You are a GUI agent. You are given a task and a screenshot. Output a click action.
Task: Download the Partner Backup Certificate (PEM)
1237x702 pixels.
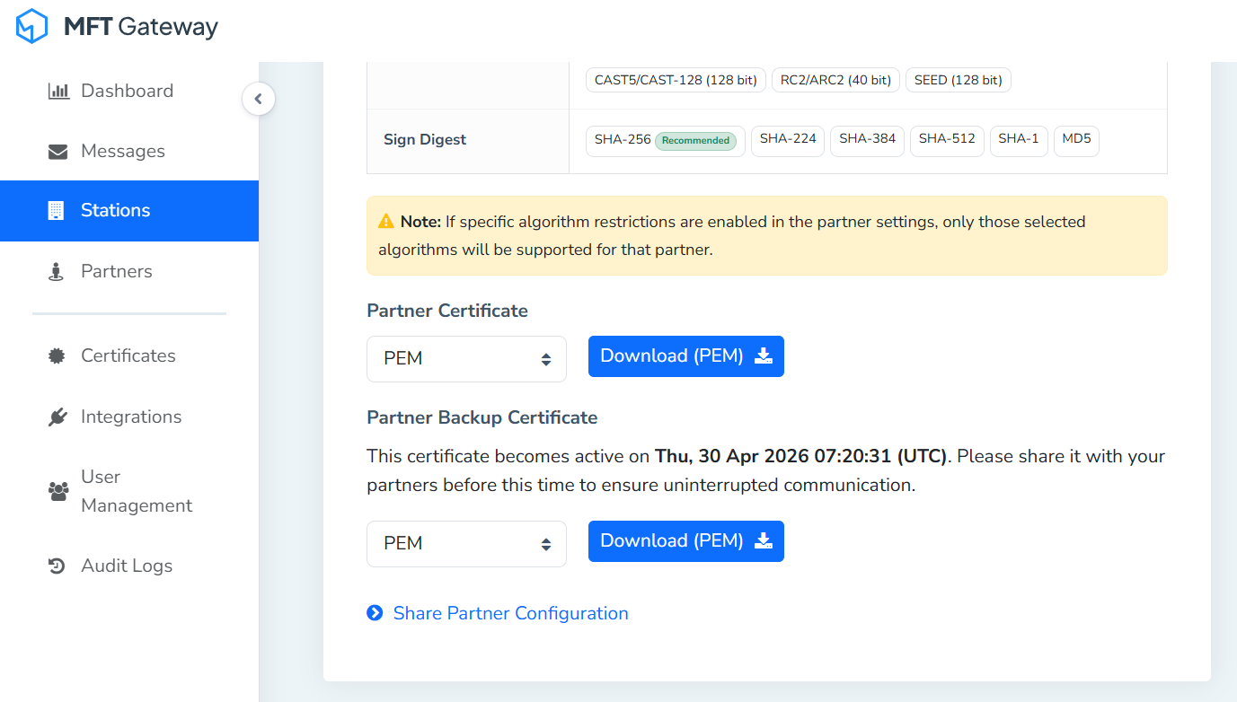[686, 541]
